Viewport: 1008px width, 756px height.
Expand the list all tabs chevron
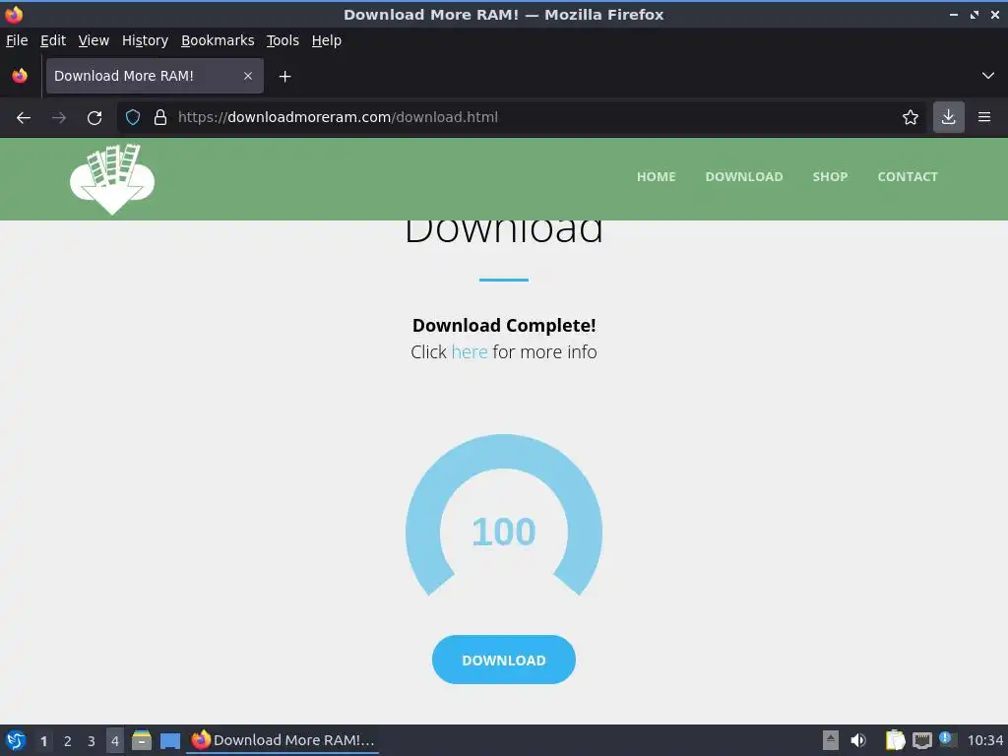(x=988, y=76)
